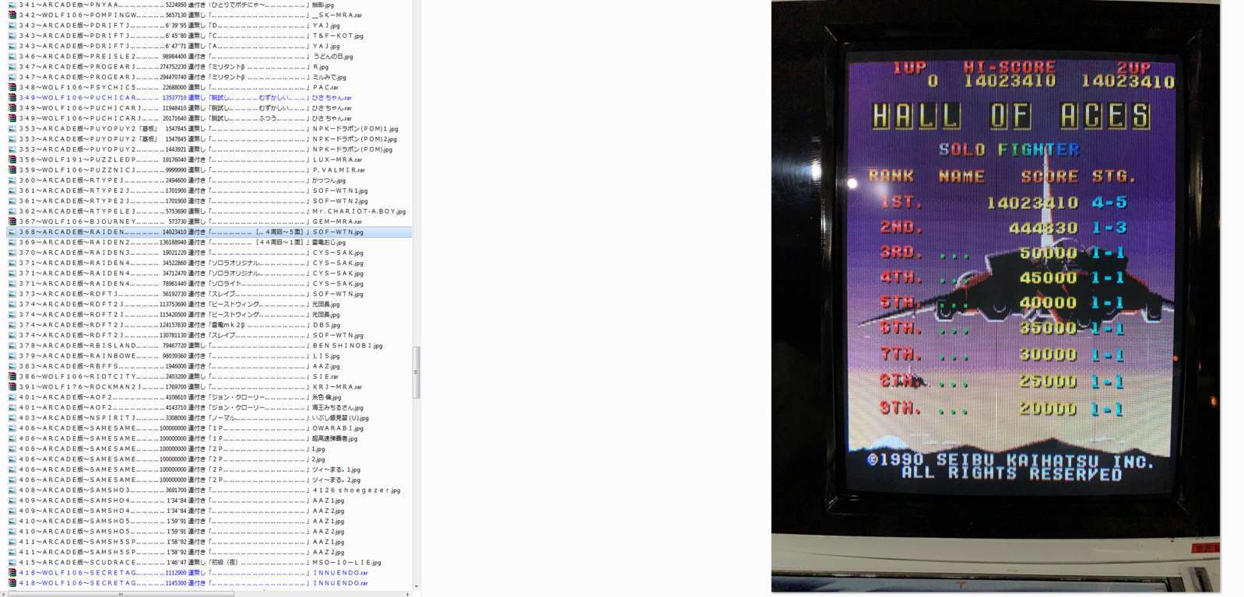Image resolution: width=1244 pixels, height=597 pixels.
Task: Click the Raiden Hall of Aces preview image
Action: (x=996, y=296)
